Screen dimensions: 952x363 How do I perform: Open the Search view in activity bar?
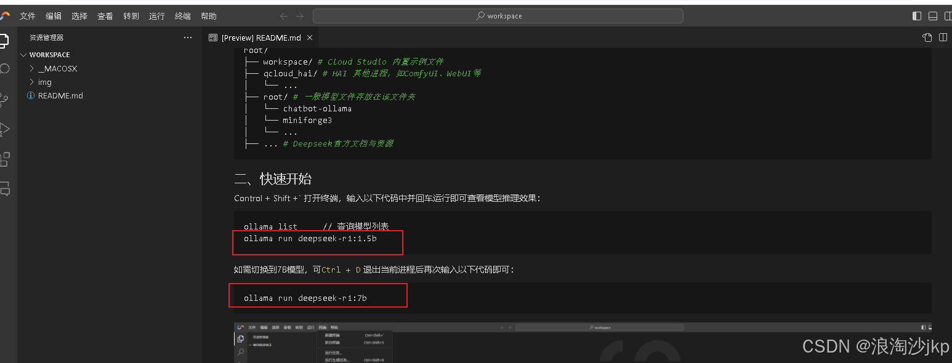pos(4,68)
